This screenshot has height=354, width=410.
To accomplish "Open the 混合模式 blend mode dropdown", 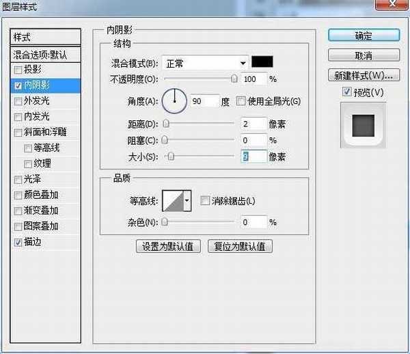I will click(205, 63).
